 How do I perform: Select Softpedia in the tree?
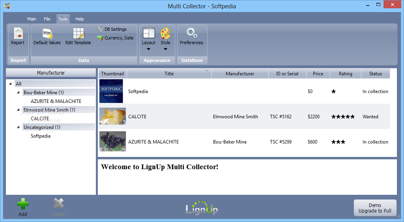41,136
